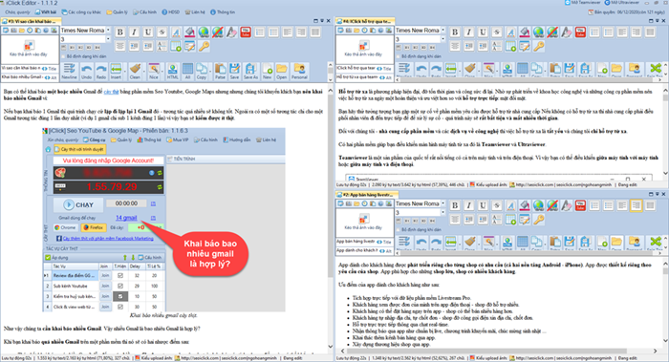Image resolution: width=669 pixels, height=362 pixels.
Task: Click Title field 'Vì sao cần khai báo' in left editor
Action: 21,68
